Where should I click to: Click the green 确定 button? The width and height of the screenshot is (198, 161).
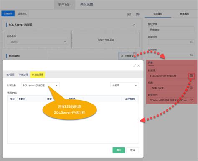tap(119, 150)
